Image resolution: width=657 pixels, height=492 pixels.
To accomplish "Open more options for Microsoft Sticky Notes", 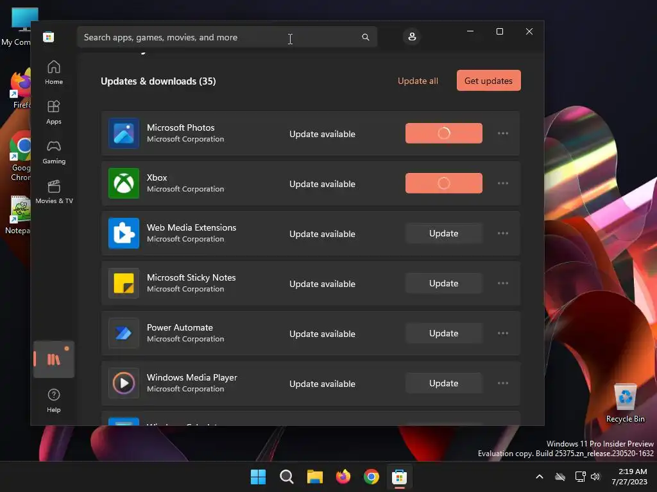I will point(503,283).
